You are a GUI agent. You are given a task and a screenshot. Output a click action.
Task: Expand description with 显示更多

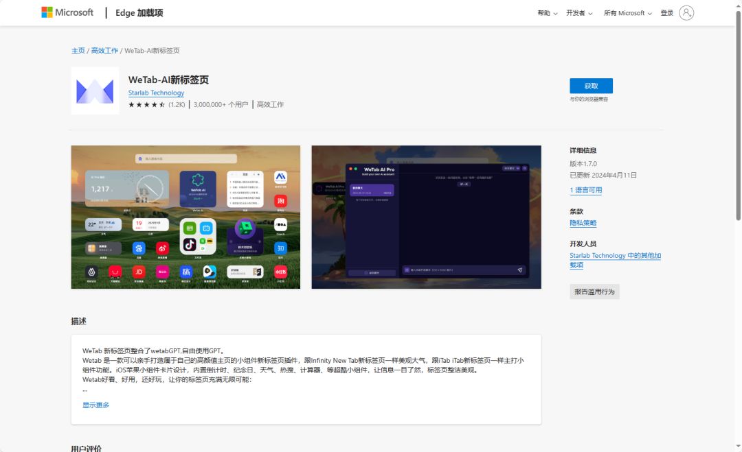tap(95, 405)
